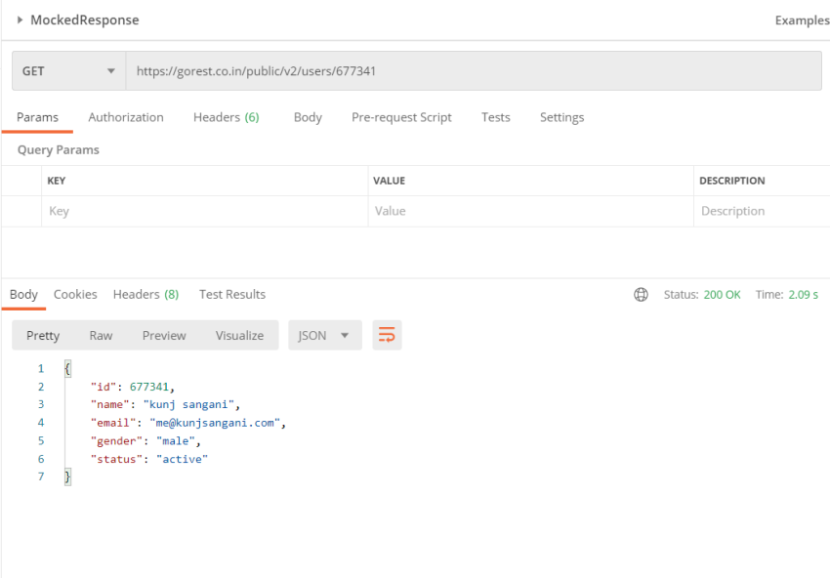Select the request Body tab
This screenshot has width=830, height=578.
click(x=308, y=117)
